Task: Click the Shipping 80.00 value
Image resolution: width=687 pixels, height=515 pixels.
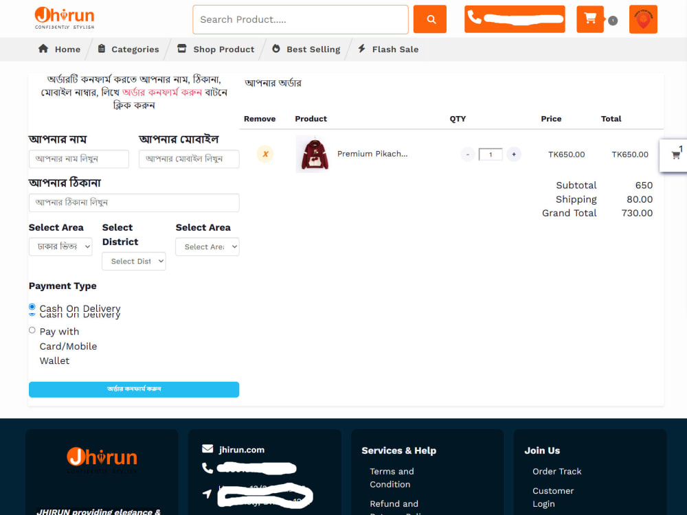Action: point(640,199)
